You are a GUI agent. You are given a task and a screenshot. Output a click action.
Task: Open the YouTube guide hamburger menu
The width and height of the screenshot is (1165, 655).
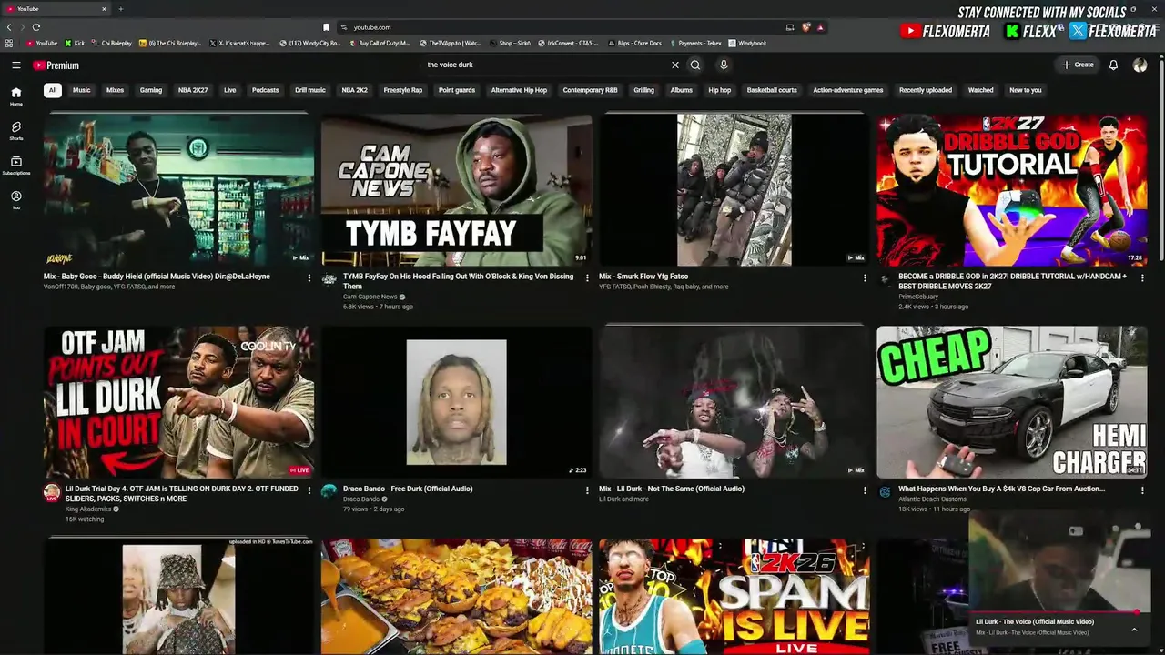pos(15,65)
